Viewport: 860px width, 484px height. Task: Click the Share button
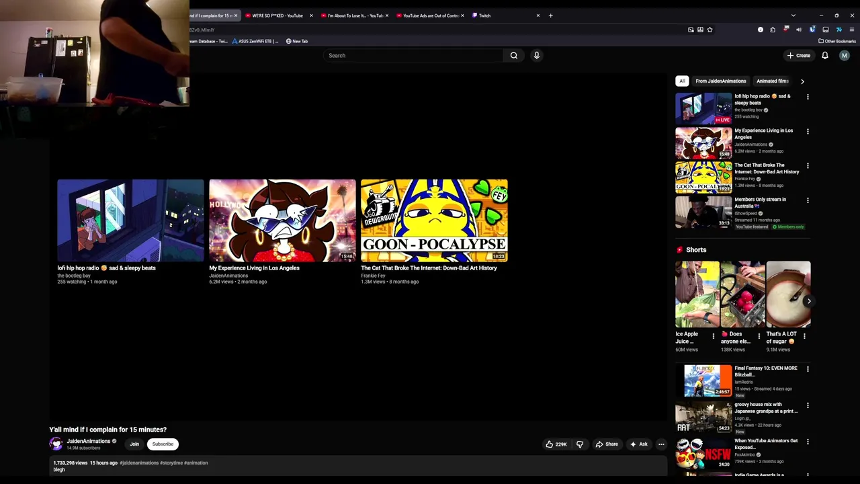(607, 444)
